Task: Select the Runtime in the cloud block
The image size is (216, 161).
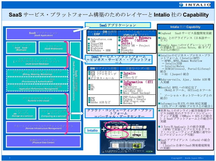Action: 37,100
